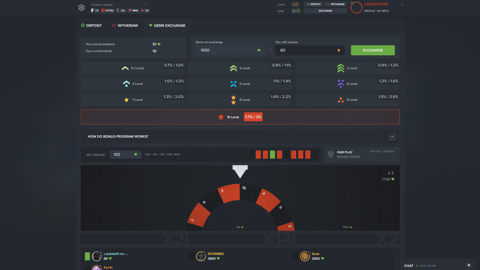The image size is (480, 270).
Task: Expand the How Do Bonus Program Works section
Action: tap(392, 137)
